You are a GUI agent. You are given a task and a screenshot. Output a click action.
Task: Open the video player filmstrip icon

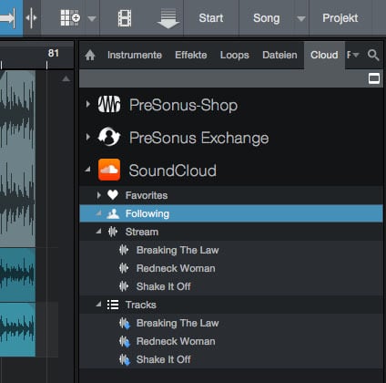tap(125, 18)
